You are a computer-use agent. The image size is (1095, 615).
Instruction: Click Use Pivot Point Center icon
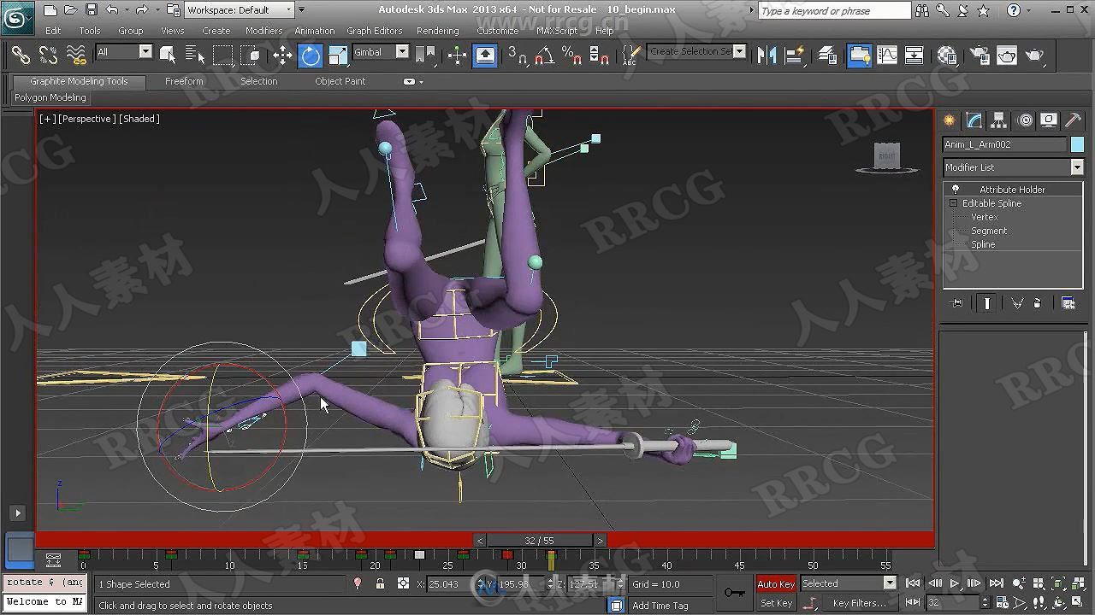click(x=424, y=56)
